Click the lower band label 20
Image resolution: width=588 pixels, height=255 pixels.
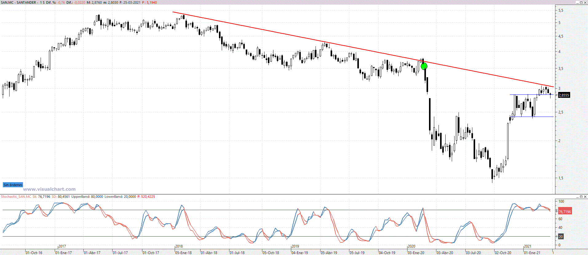(x=561, y=237)
